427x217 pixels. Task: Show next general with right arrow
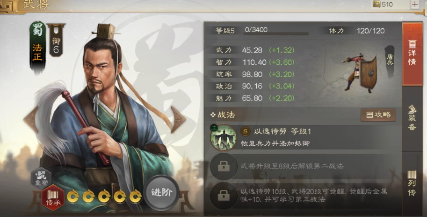[178, 119]
